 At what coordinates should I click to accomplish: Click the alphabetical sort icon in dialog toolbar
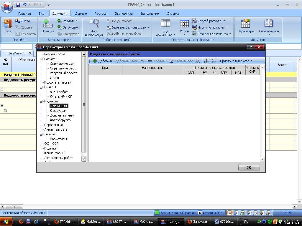[x=214, y=61]
